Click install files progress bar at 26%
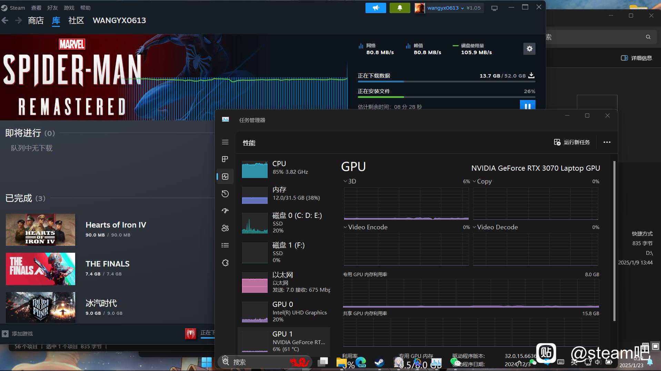Image resolution: width=661 pixels, height=371 pixels. pos(446,97)
